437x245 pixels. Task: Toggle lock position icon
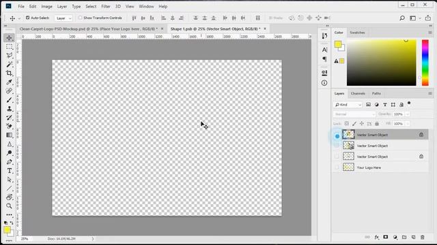(362, 124)
